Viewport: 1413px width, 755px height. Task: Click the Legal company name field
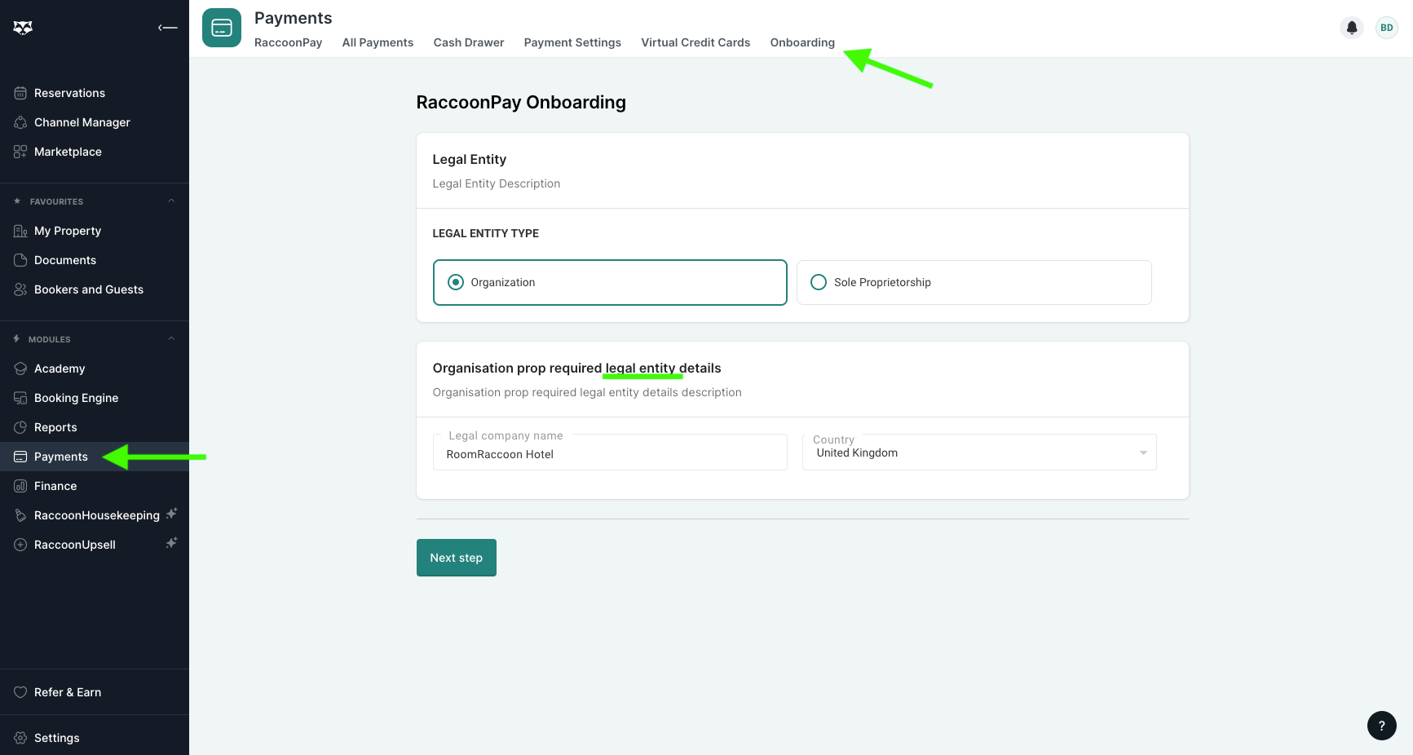click(610, 453)
